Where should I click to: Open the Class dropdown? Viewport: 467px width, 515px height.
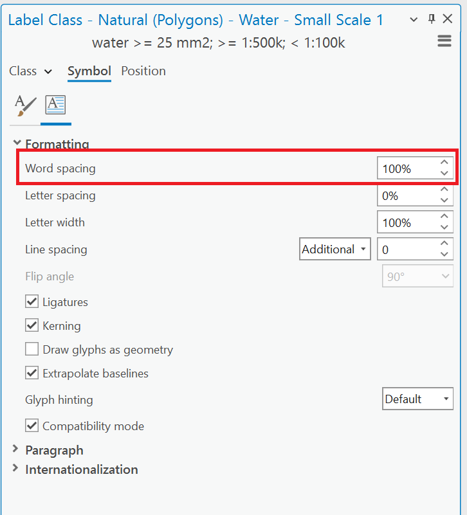[x=30, y=71]
